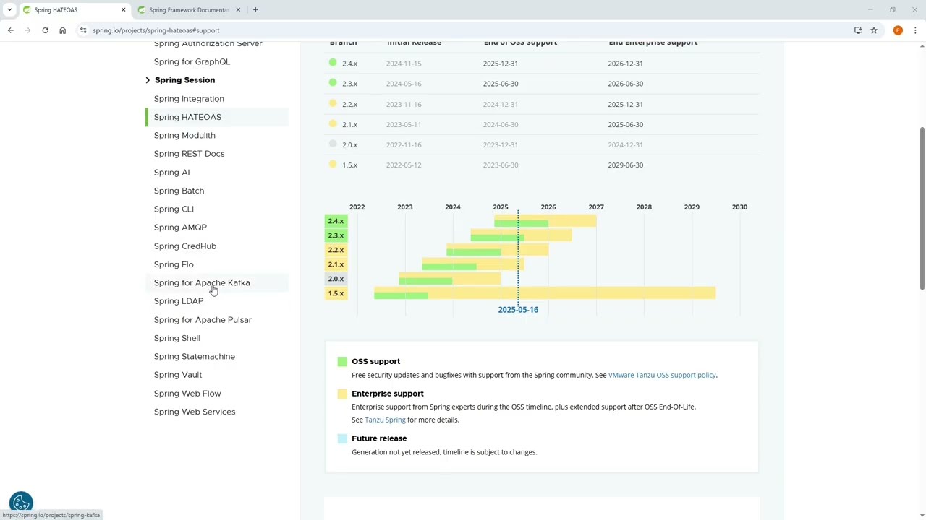Open Spring for Apache Pulsar project

(x=203, y=320)
